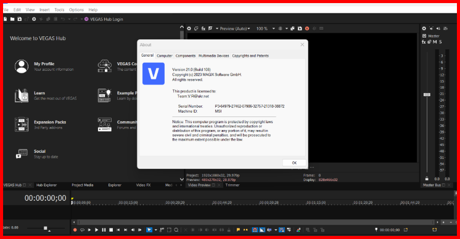
Task: Switch to Hub Explorer tab
Action: click(46, 185)
